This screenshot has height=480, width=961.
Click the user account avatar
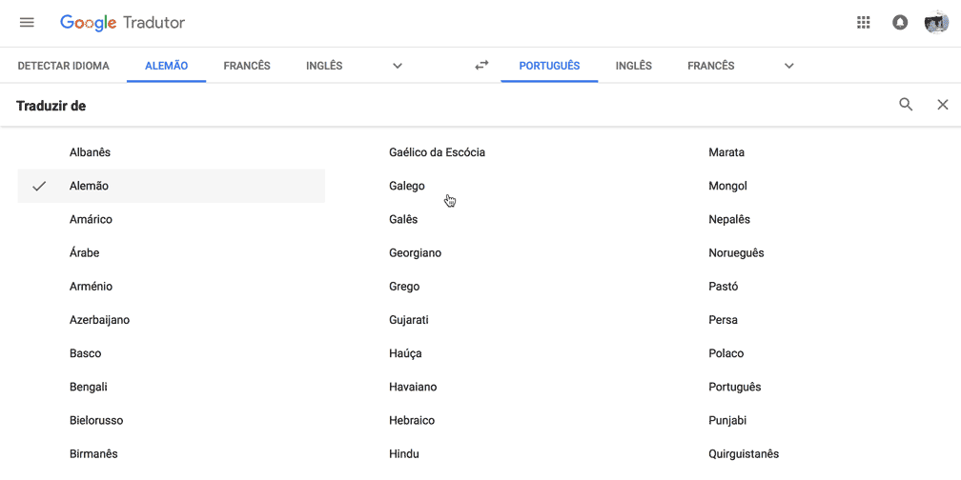pyautogui.click(x=936, y=23)
